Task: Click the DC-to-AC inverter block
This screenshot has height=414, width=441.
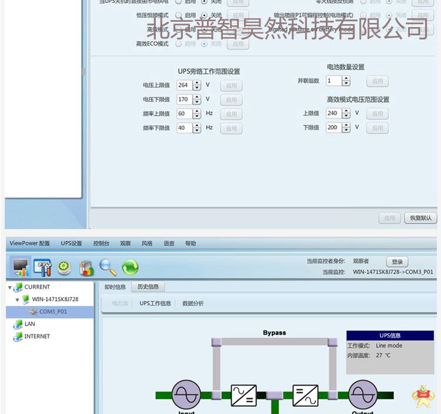Action: point(305,395)
